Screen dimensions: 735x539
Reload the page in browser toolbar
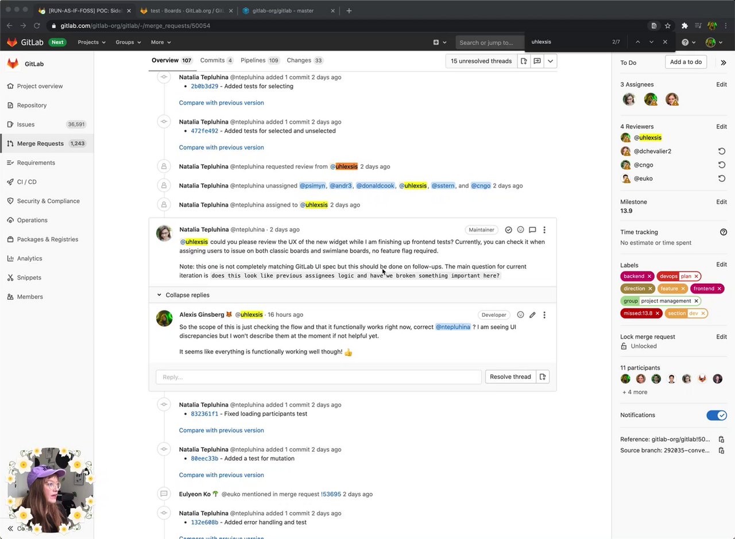pos(37,26)
